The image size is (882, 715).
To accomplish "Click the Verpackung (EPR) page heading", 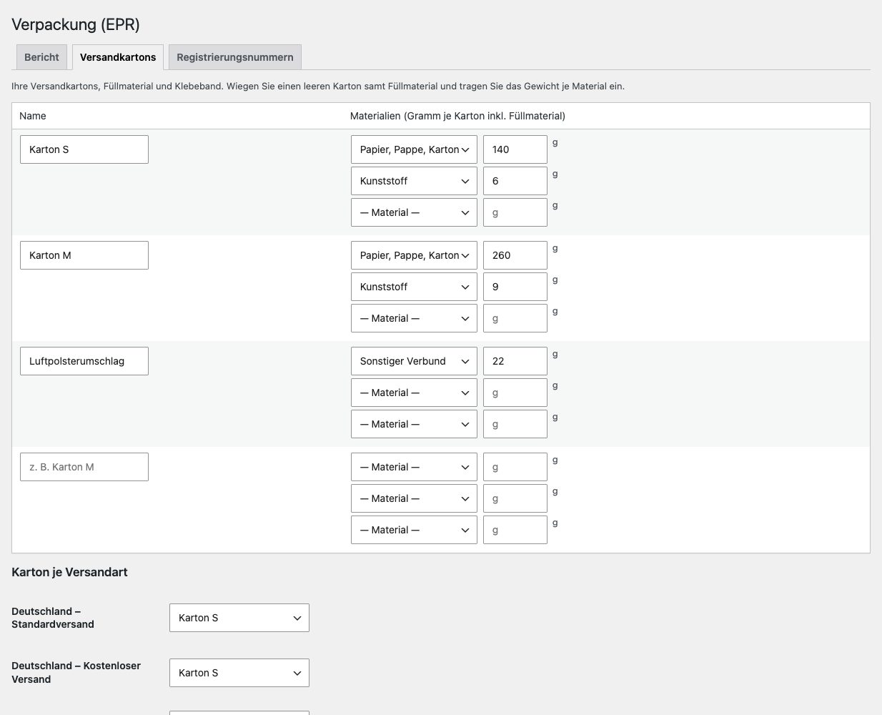I will pos(76,24).
